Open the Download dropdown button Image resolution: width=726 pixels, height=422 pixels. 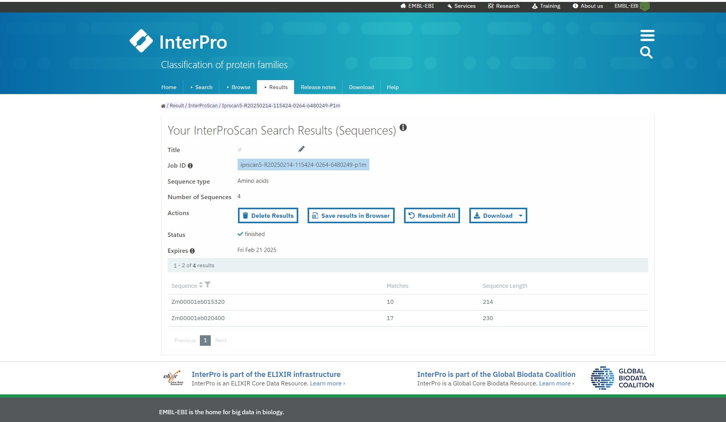pos(498,215)
